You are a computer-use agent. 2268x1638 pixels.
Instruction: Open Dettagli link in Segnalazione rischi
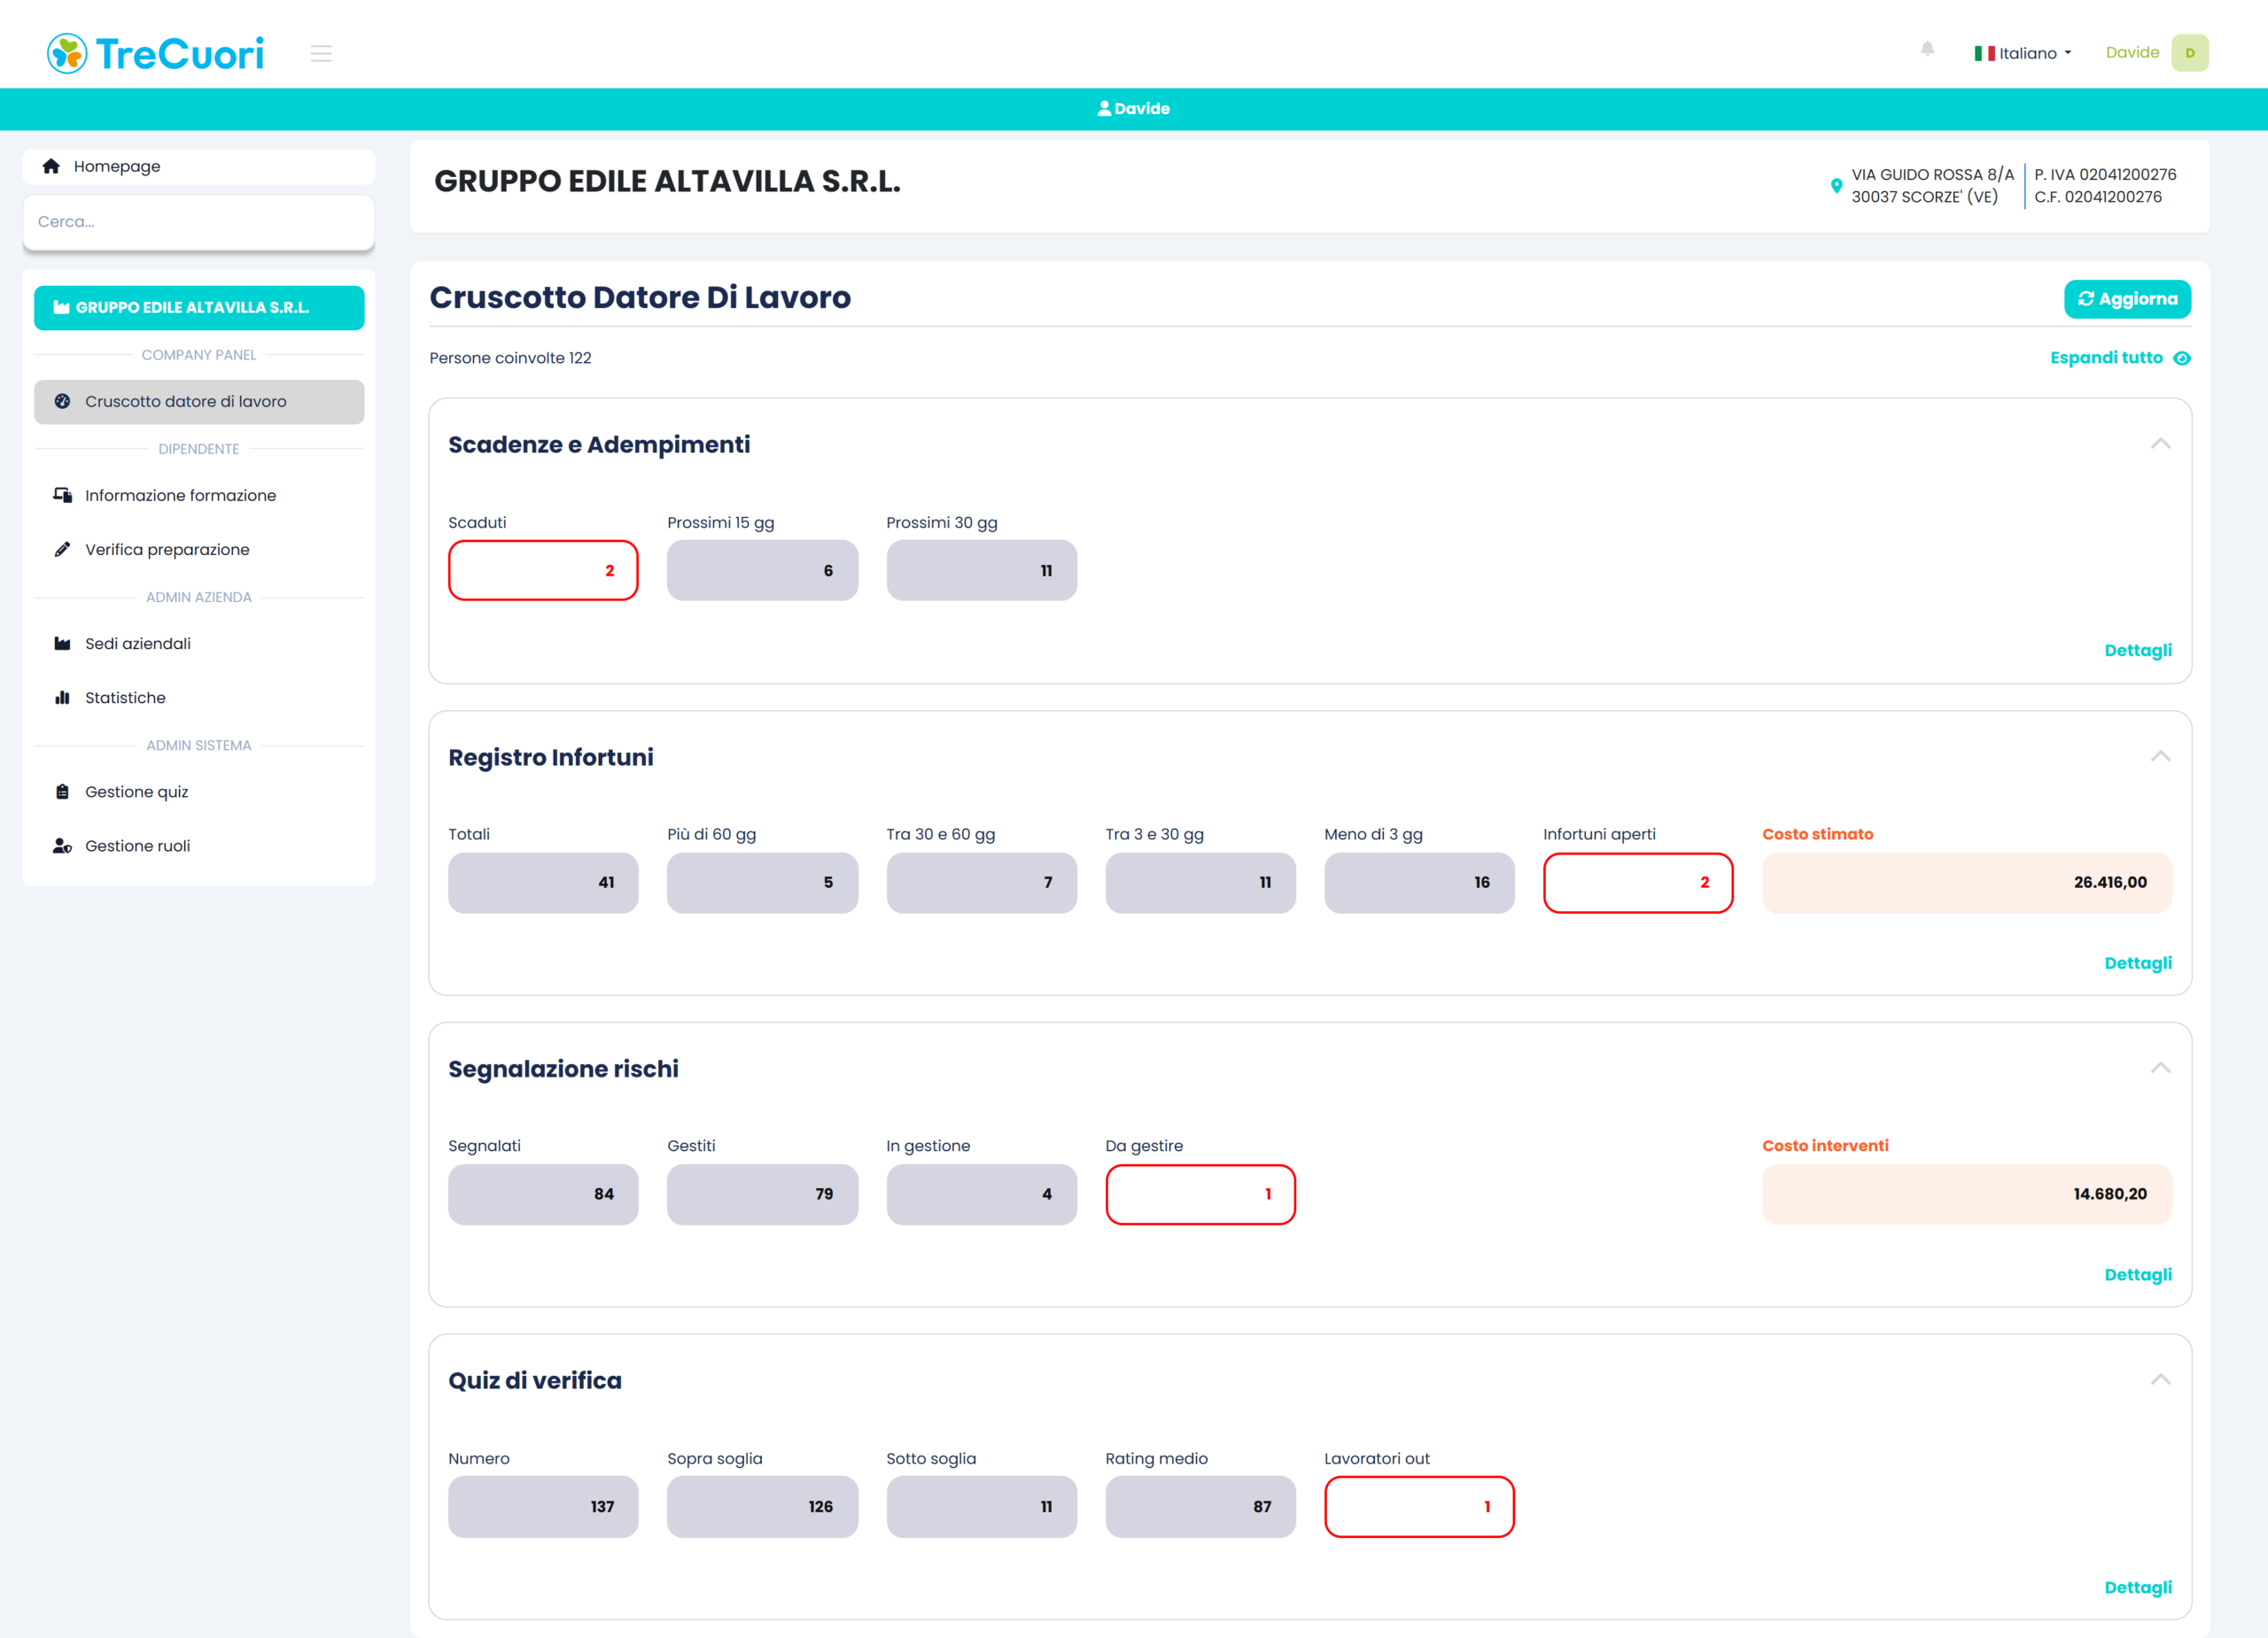tap(2137, 1274)
